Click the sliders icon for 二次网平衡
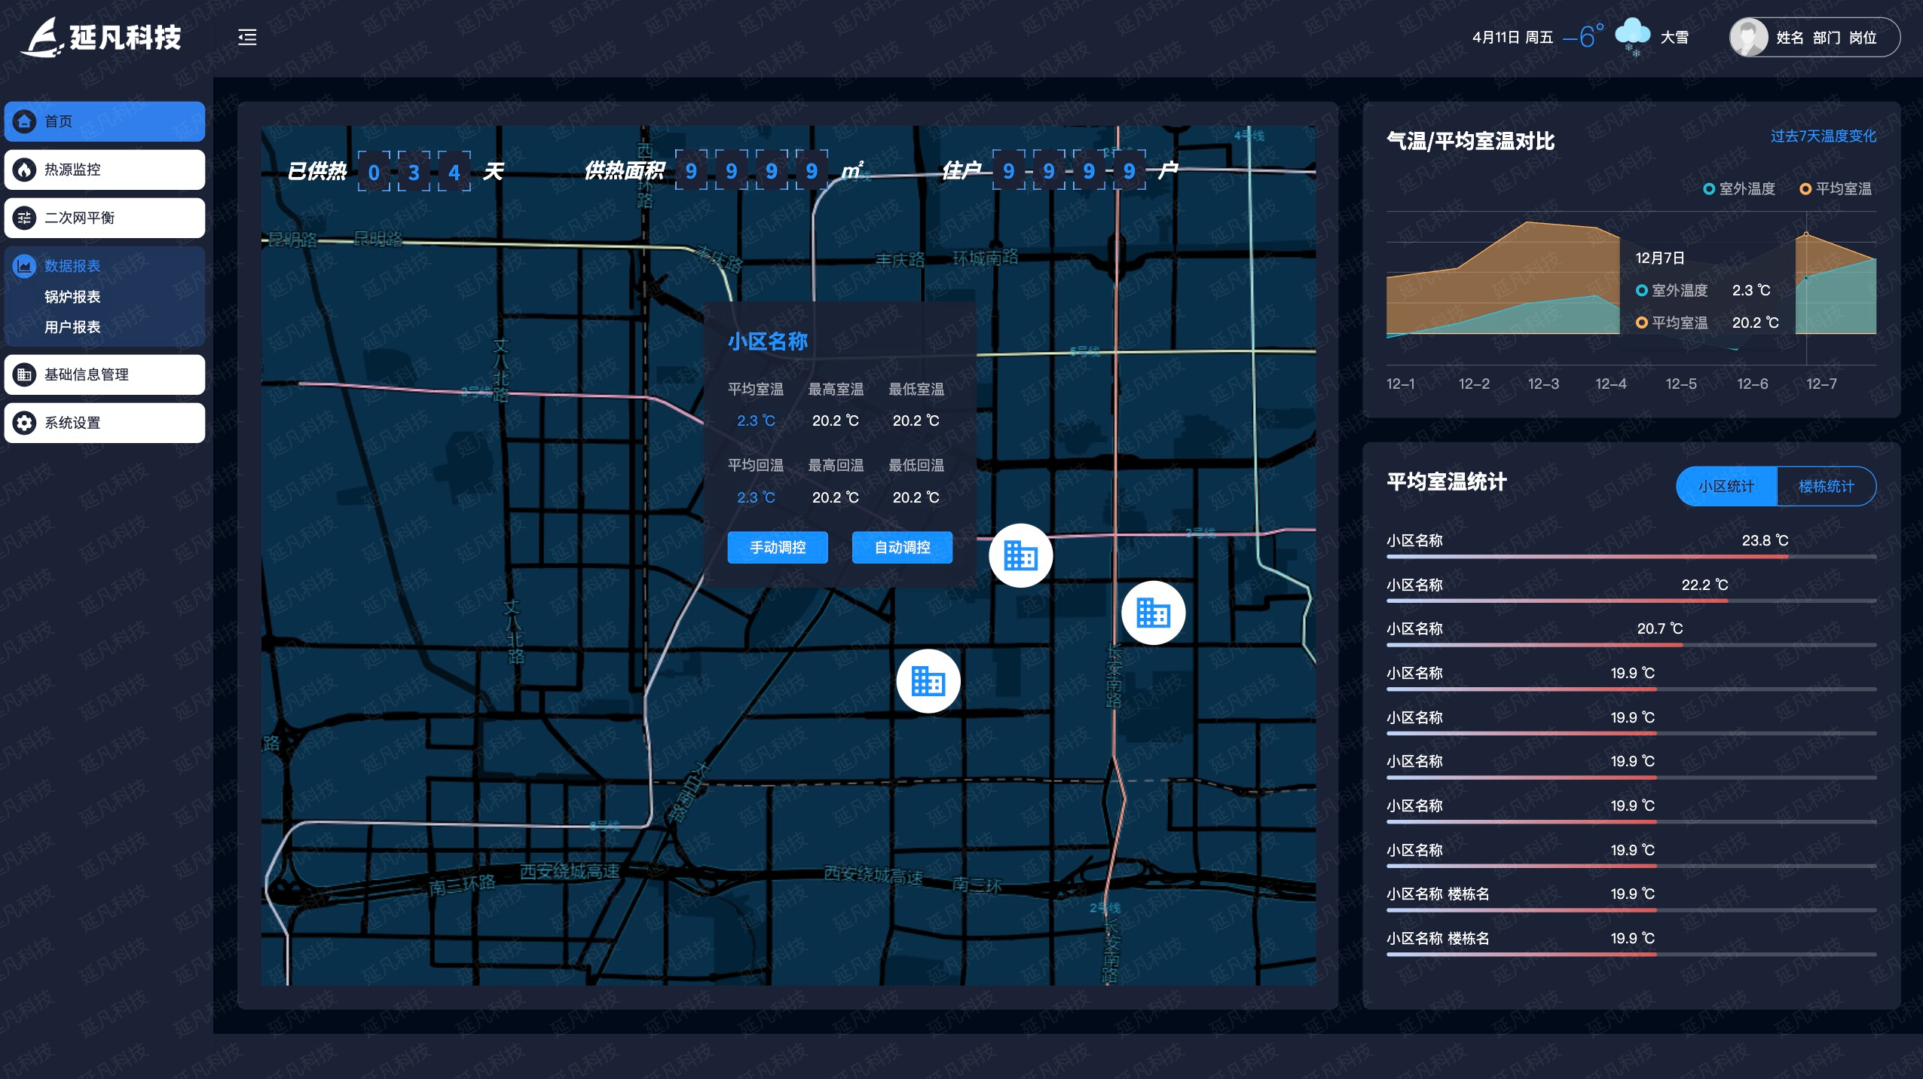Image resolution: width=1923 pixels, height=1079 pixels. (x=24, y=218)
